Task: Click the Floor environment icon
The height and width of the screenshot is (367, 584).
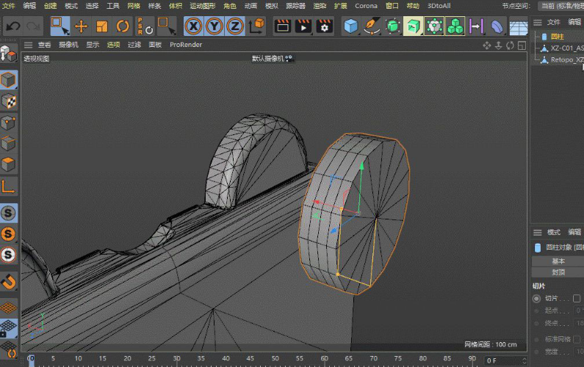Action: click(x=518, y=27)
